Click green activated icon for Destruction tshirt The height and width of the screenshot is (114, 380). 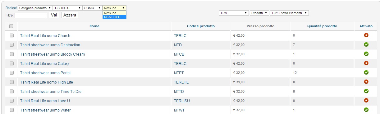click(x=366, y=44)
